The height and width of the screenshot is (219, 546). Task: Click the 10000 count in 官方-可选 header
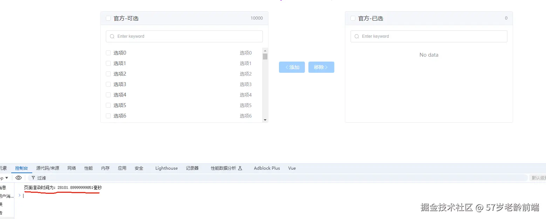pos(257,18)
